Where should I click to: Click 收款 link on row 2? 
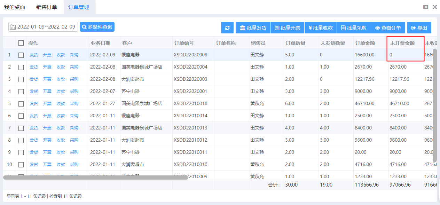tap(61, 66)
